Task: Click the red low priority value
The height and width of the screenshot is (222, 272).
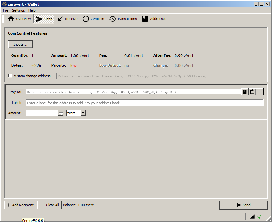Action: tap(74, 65)
